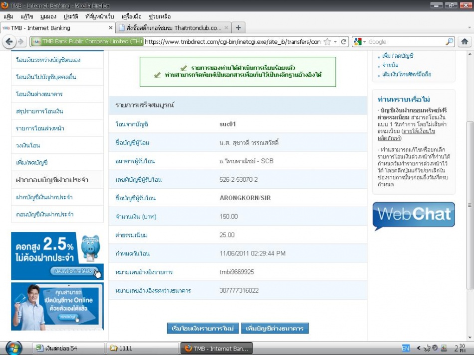
Task: Open the ประวัติ menu in menu bar
Action: click(70, 16)
